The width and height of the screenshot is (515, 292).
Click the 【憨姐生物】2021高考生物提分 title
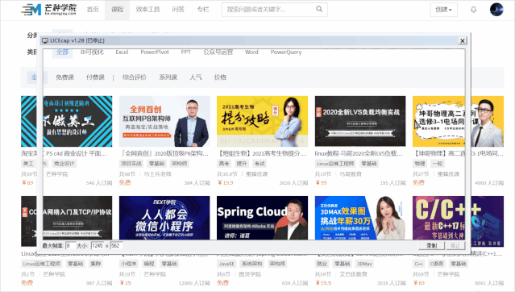(x=262, y=153)
